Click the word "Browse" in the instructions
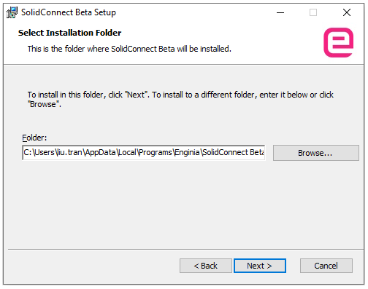 point(43,104)
